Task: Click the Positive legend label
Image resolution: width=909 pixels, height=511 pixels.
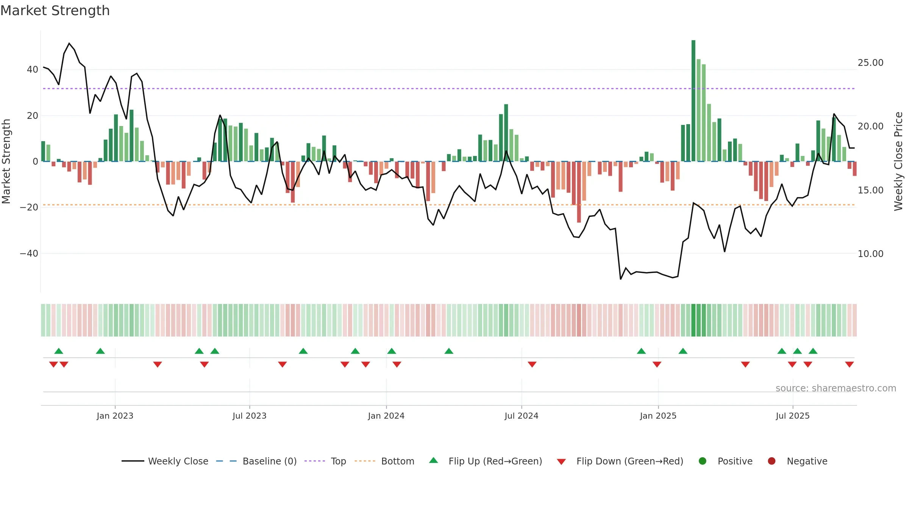Action: coord(735,461)
